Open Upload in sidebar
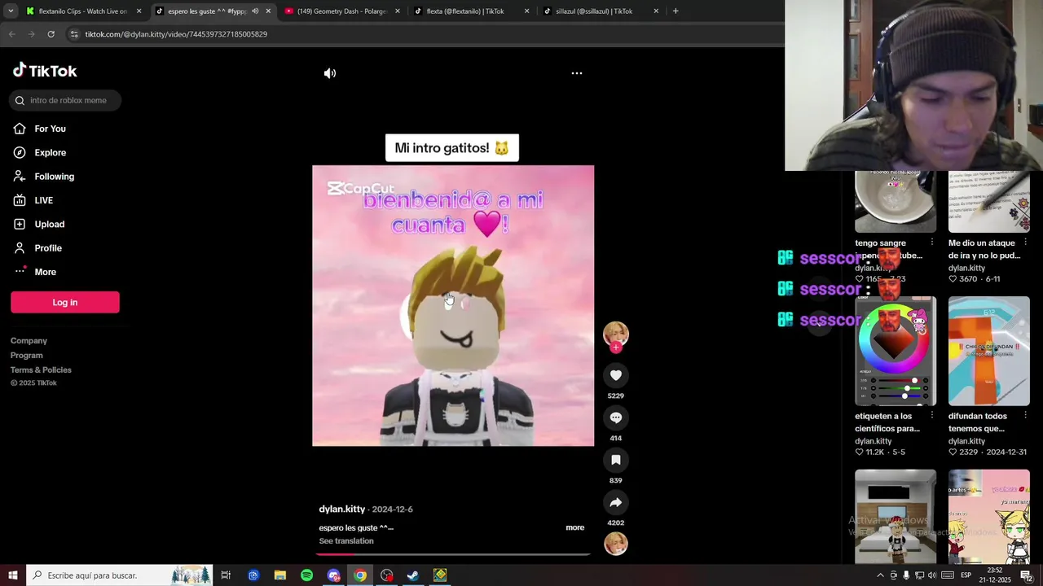The image size is (1043, 586). (49, 224)
